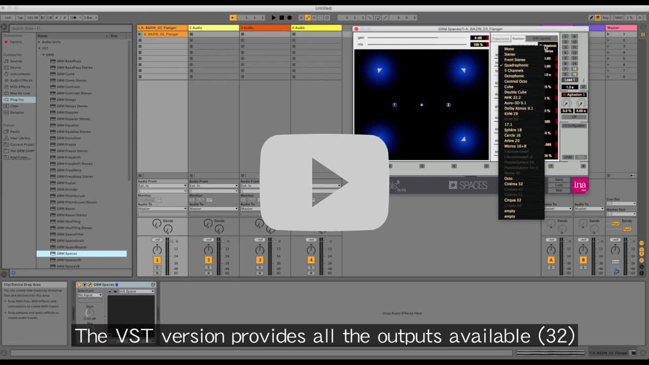Solo track 1 with its S button

pos(157,267)
